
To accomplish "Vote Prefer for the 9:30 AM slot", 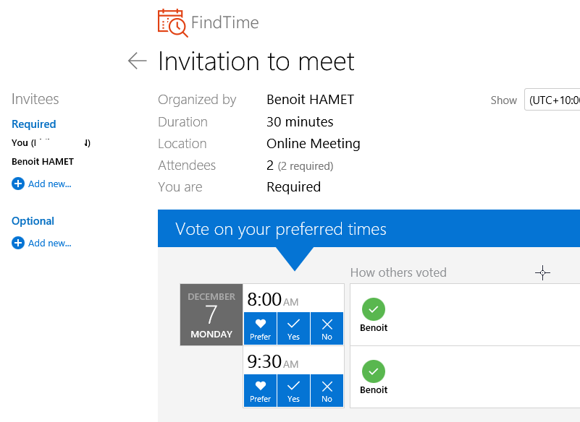I will [x=260, y=391].
